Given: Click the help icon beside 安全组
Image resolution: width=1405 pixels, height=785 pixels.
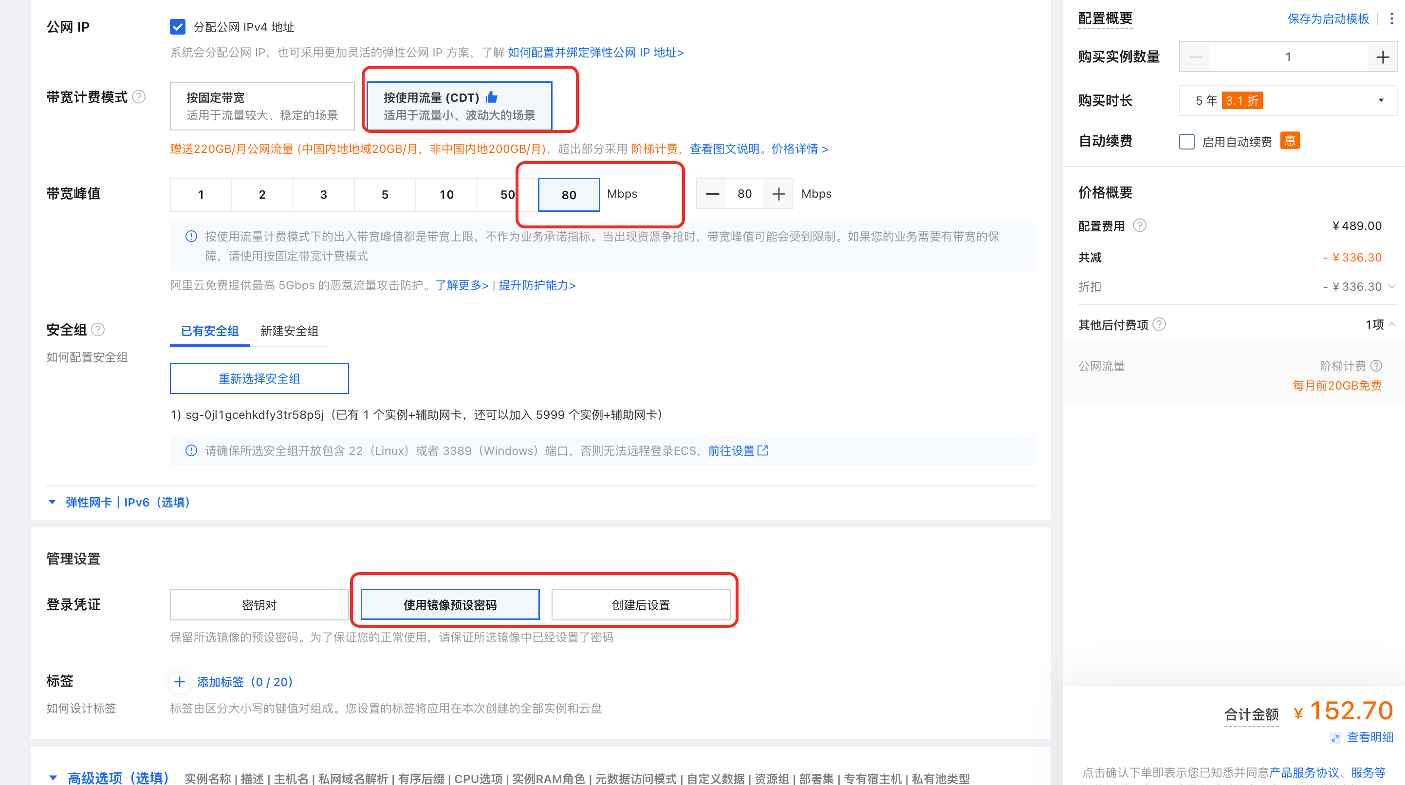Looking at the screenshot, I should point(98,330).
